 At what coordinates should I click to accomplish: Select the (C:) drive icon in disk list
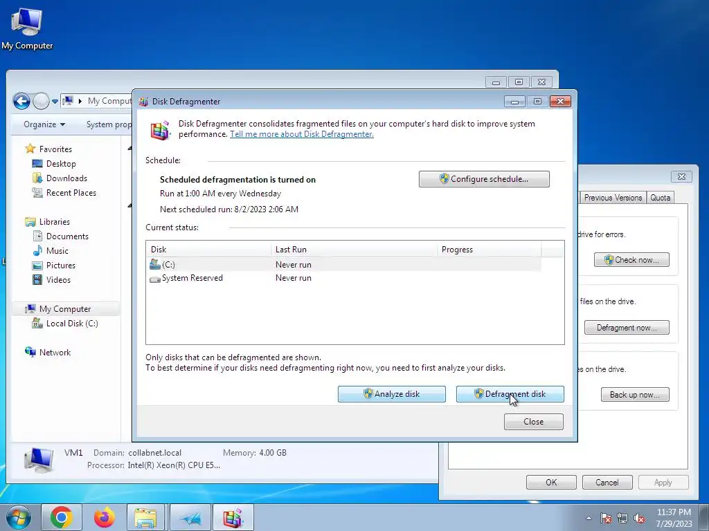pyautogui.click(x=155, y=264)
